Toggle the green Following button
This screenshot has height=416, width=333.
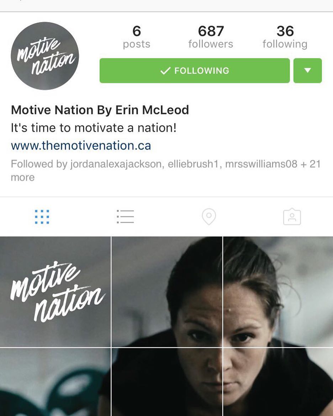point(195,70)
